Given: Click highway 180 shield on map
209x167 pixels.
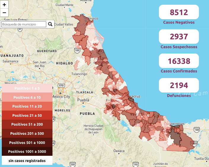Looking at the screenshot, I should tap(197, 130).
